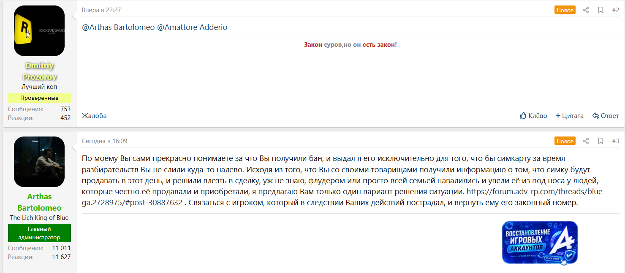The width and height of the screenshot is (625, 273).
Task: Click the account recovery banner image
Action: tap(540, 243)
